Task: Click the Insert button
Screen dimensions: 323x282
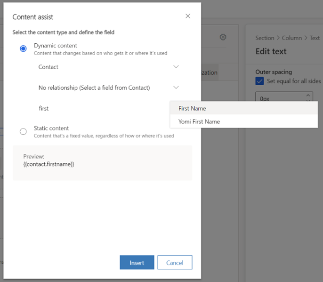Action: tap(137, 262)
